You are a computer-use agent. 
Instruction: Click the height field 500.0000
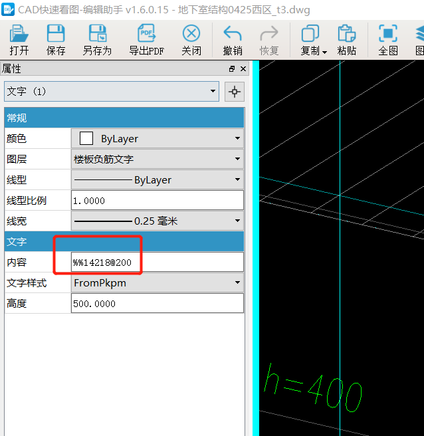[x=158, y=303]
